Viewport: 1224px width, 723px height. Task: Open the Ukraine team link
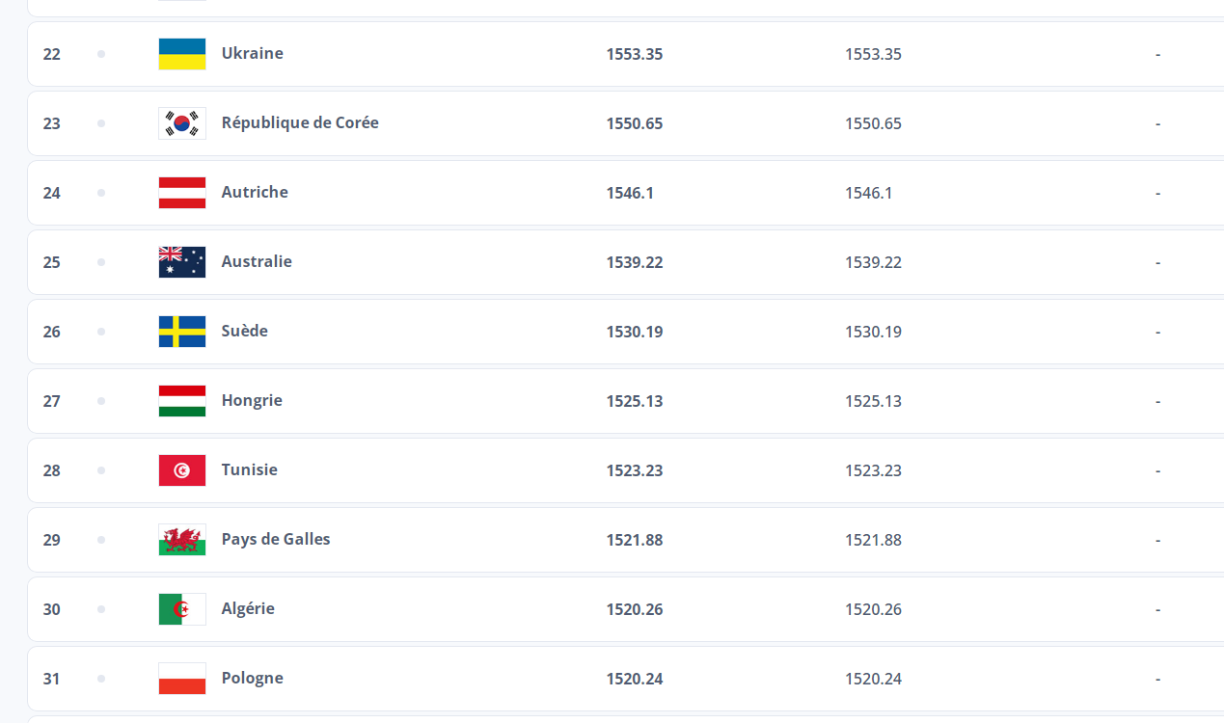coord(252,54)
